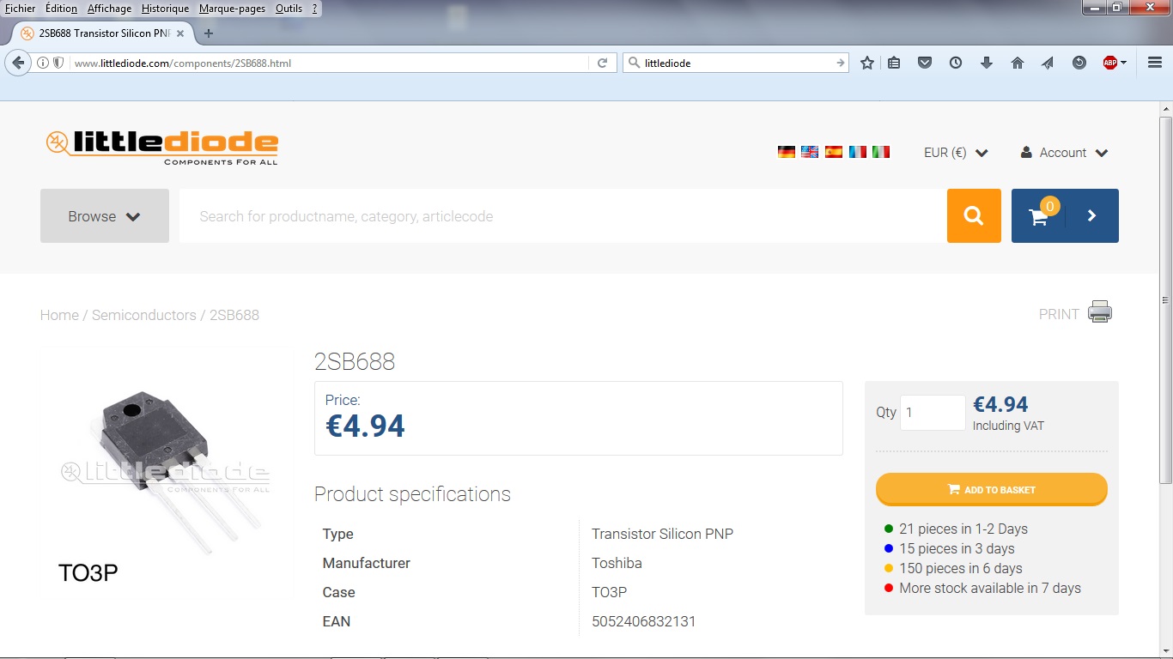1173x659 pixels.
Task: Click '21 pieces in 1-2 Days' stock line
Action: [x=963, y=529]
